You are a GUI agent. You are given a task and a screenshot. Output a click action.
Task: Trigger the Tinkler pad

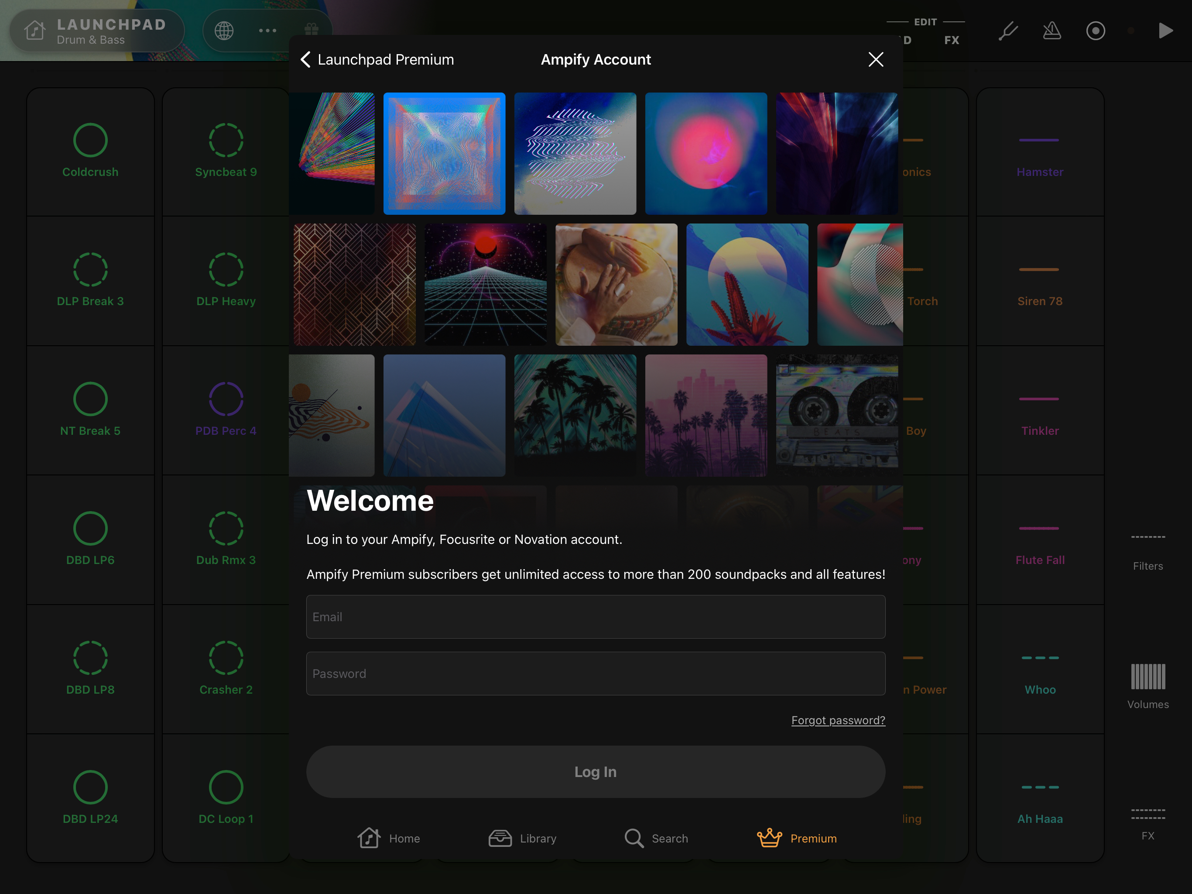click(x=1040, y=410)
